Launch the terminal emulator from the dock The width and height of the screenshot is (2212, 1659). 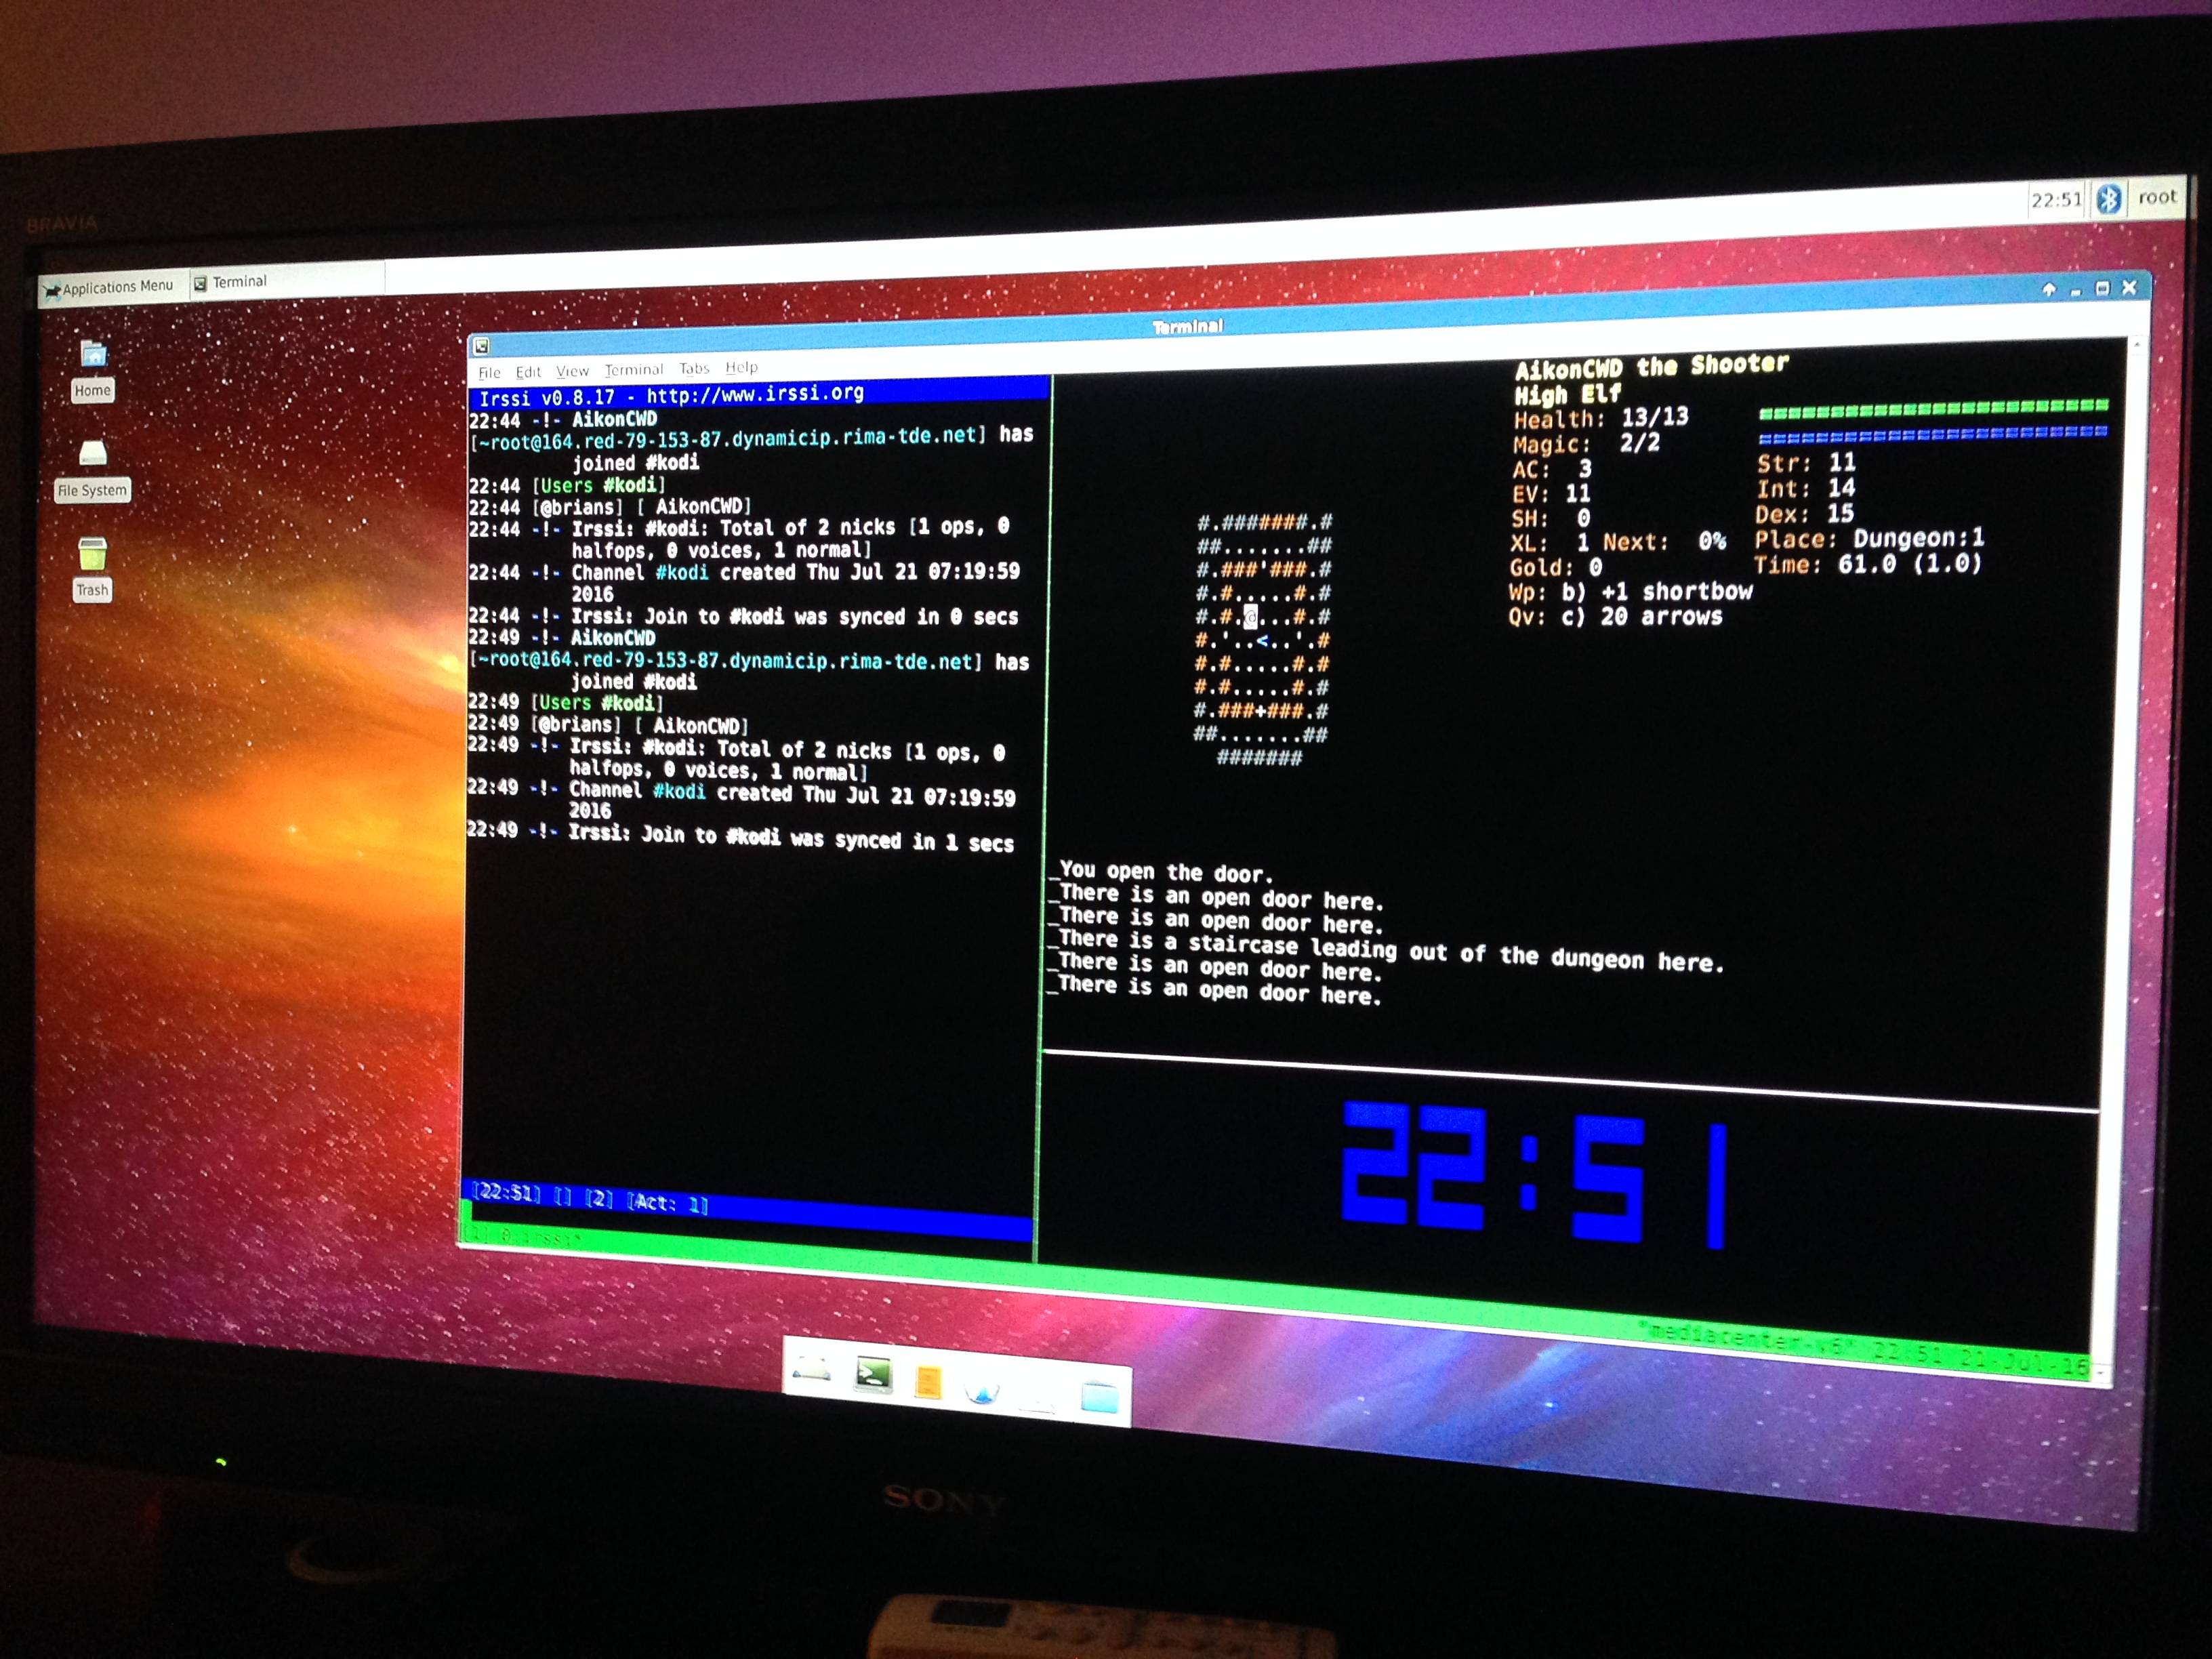pyautogui.click(x=873, y=1374)
